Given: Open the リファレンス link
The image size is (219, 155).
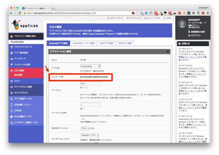Looking at the screenshot, I should click(x=134, y=18).
